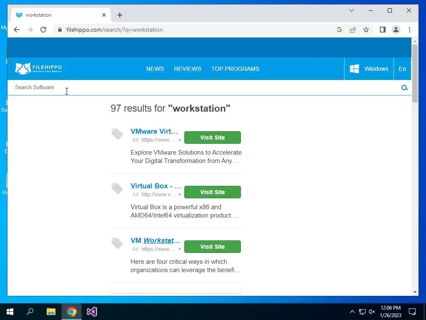The image size is (426, 320).
Task: Click the "97 results for" heading
Action: [170, 108]
